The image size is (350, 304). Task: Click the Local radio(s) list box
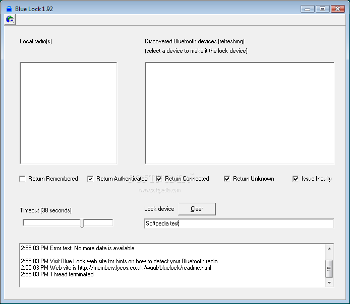pyautogui.click(x=68, y=113)
